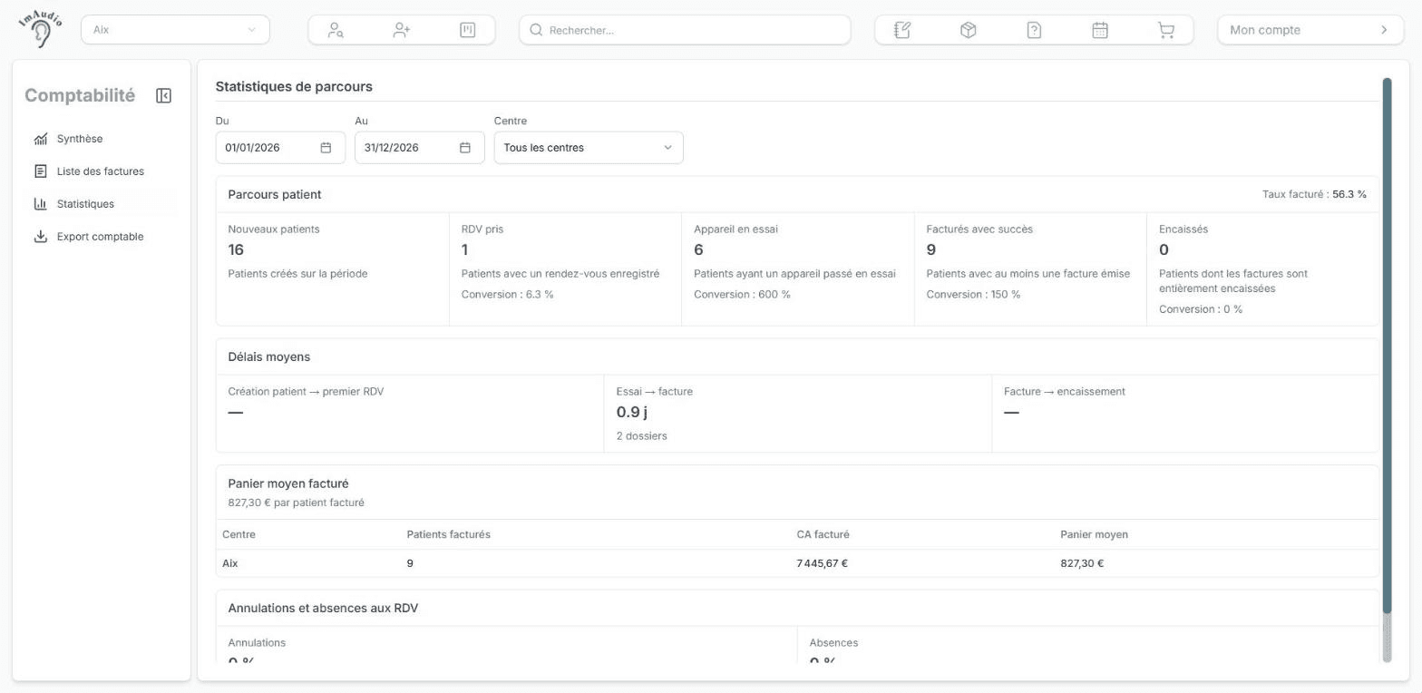Click the Panier moyen column header
Image resolution: width=1422 pixels, height=693 pixels.
pos(1094,535)
